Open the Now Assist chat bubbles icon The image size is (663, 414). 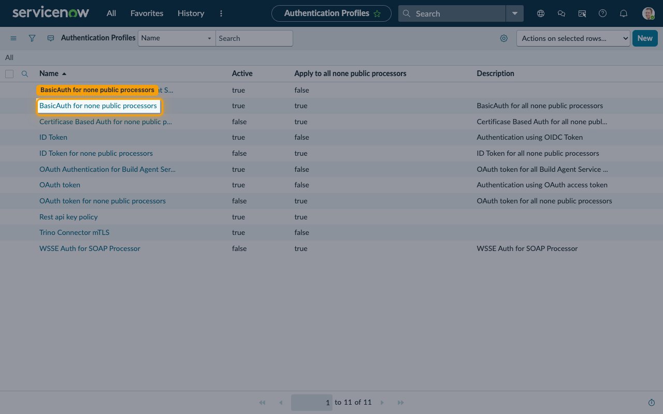561,13
